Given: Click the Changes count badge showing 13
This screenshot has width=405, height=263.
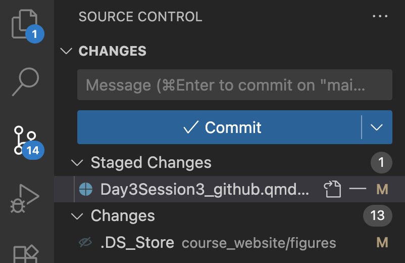Looking at the screenshot, I should tap(378, 215).
